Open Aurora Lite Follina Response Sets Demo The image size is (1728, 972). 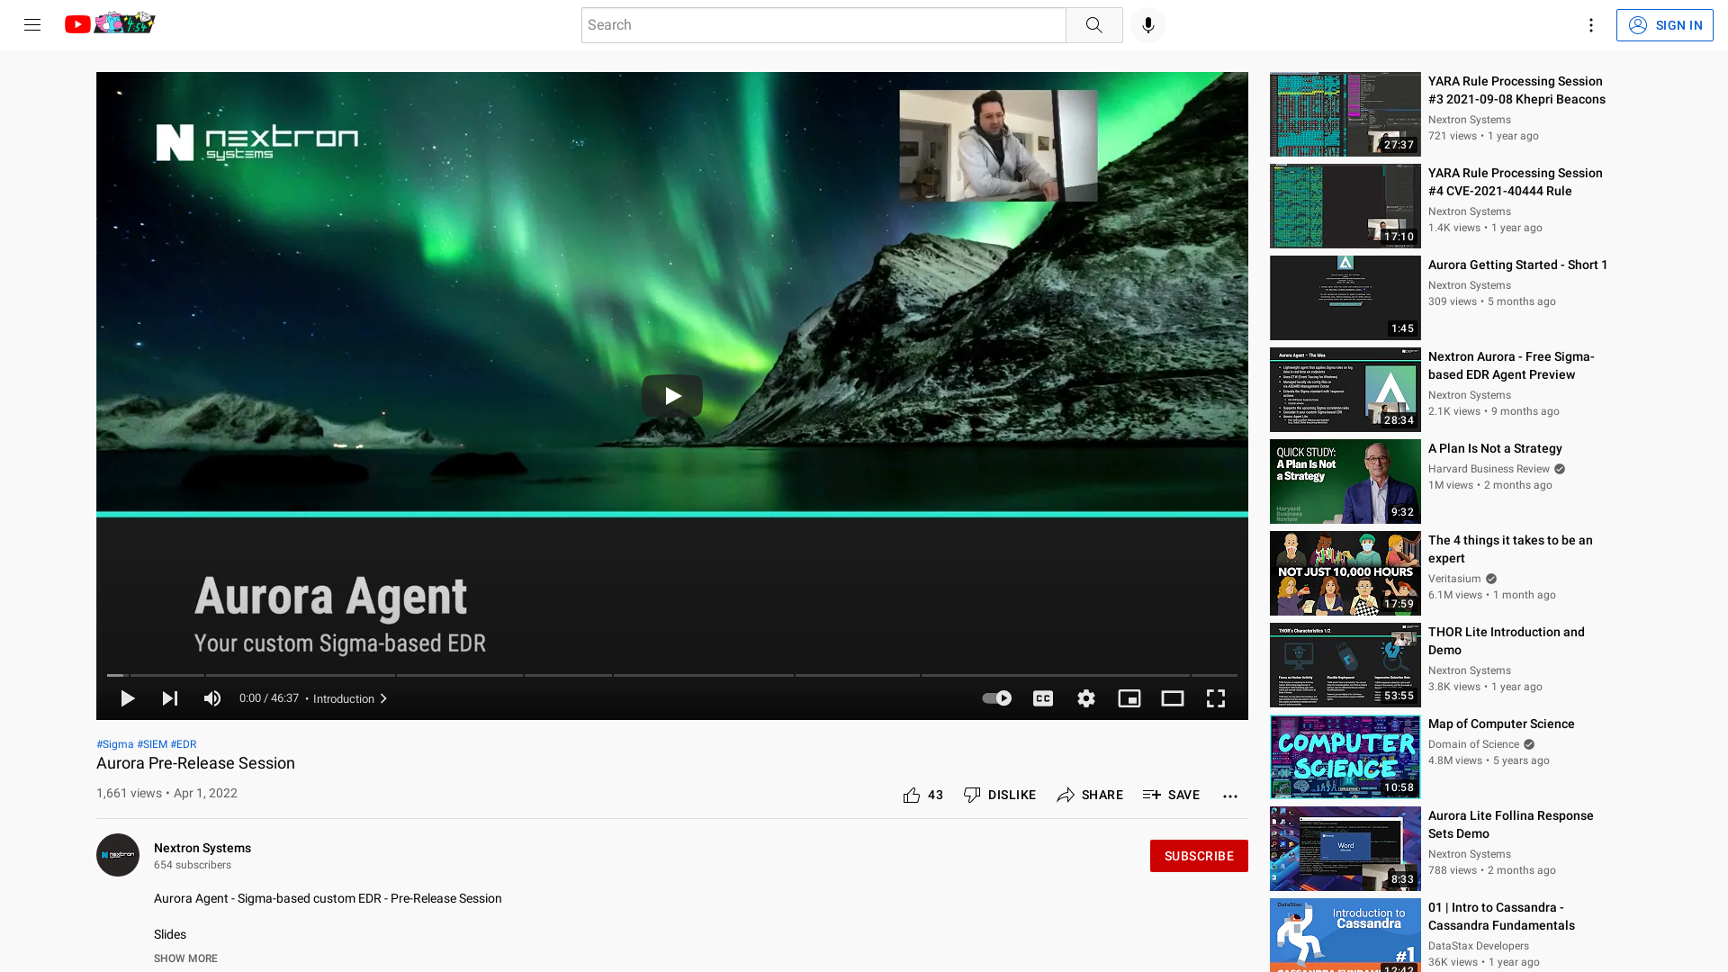pyautogui.click(x=1510, y=824)
